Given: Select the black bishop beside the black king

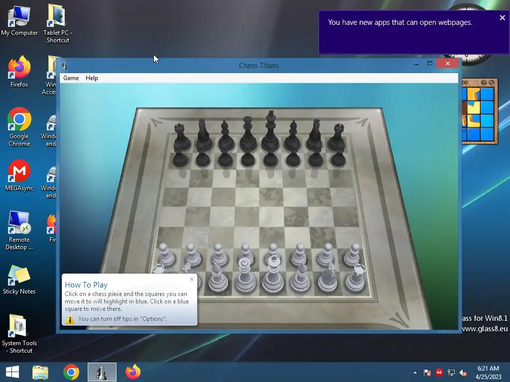Looking at the screenshot, I should tap(293, 136).
